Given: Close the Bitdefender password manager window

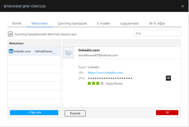Looking at the screenshot, I should (183, 6).
